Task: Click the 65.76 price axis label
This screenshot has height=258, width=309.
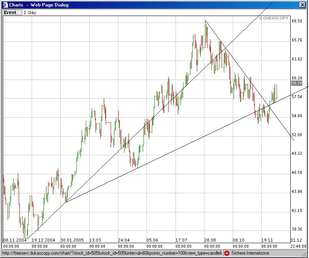Action: click(297, 40)
